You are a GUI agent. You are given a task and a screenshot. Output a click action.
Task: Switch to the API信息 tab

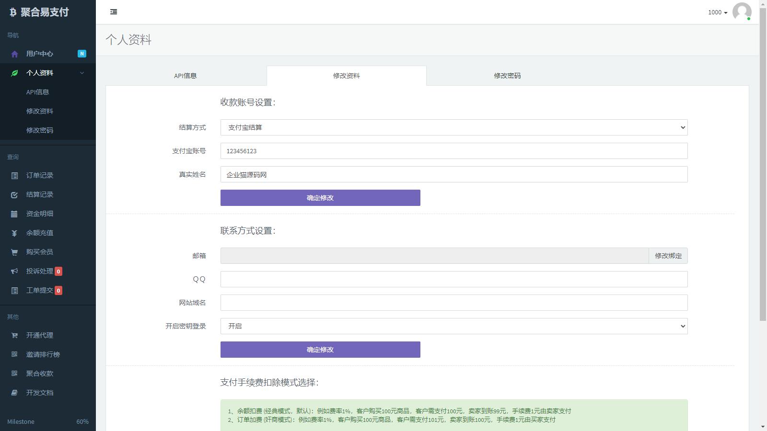point(186,76)
